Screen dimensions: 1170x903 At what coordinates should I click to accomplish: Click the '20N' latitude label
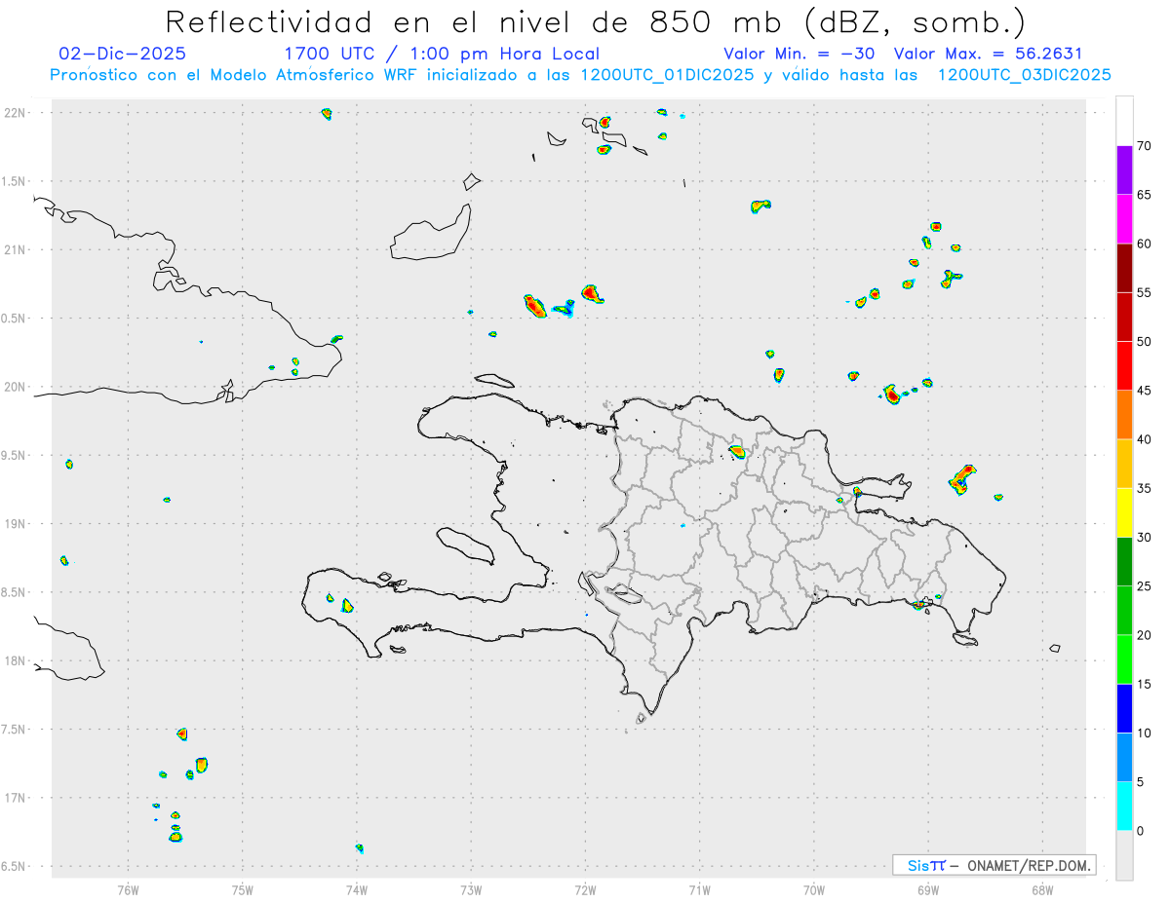[x=17, y=387]
